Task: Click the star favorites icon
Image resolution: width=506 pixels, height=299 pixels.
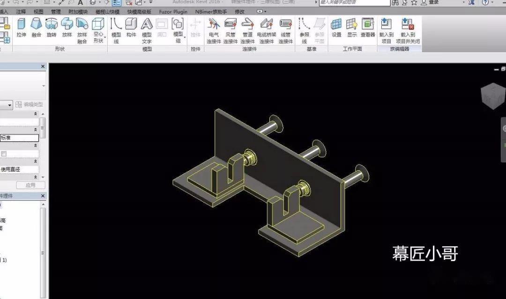Action: [x=414, y=3]
